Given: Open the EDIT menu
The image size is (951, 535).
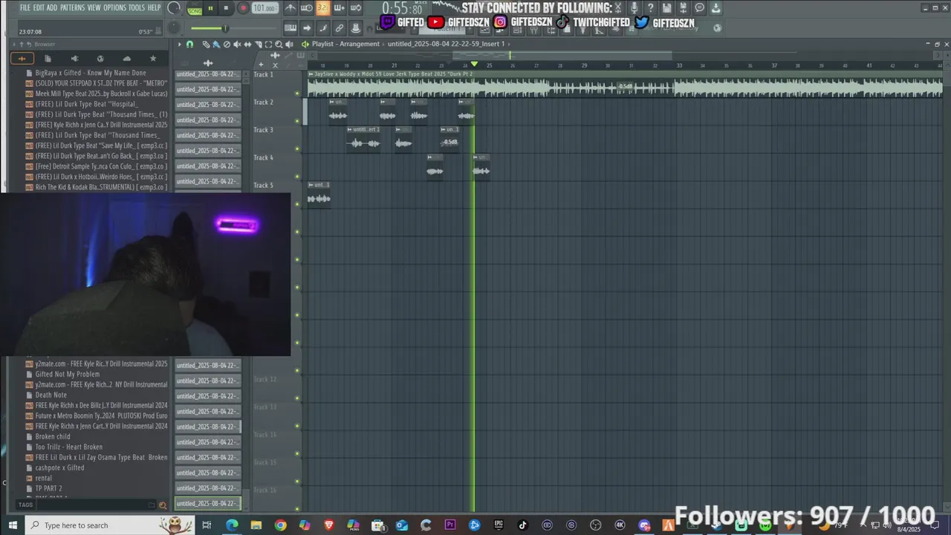Looking at the screenshot, I should (39, 7).
